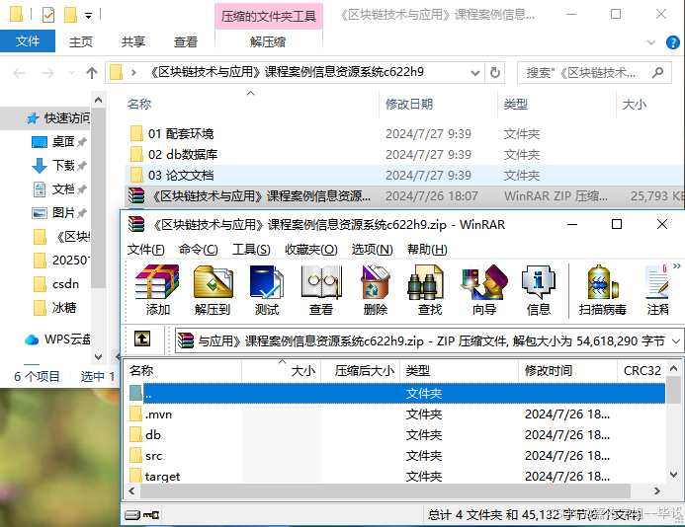Click the Comment (注释) toolbar icon
The width and height of the screenshot is (685, 527).
click(657, 290)
